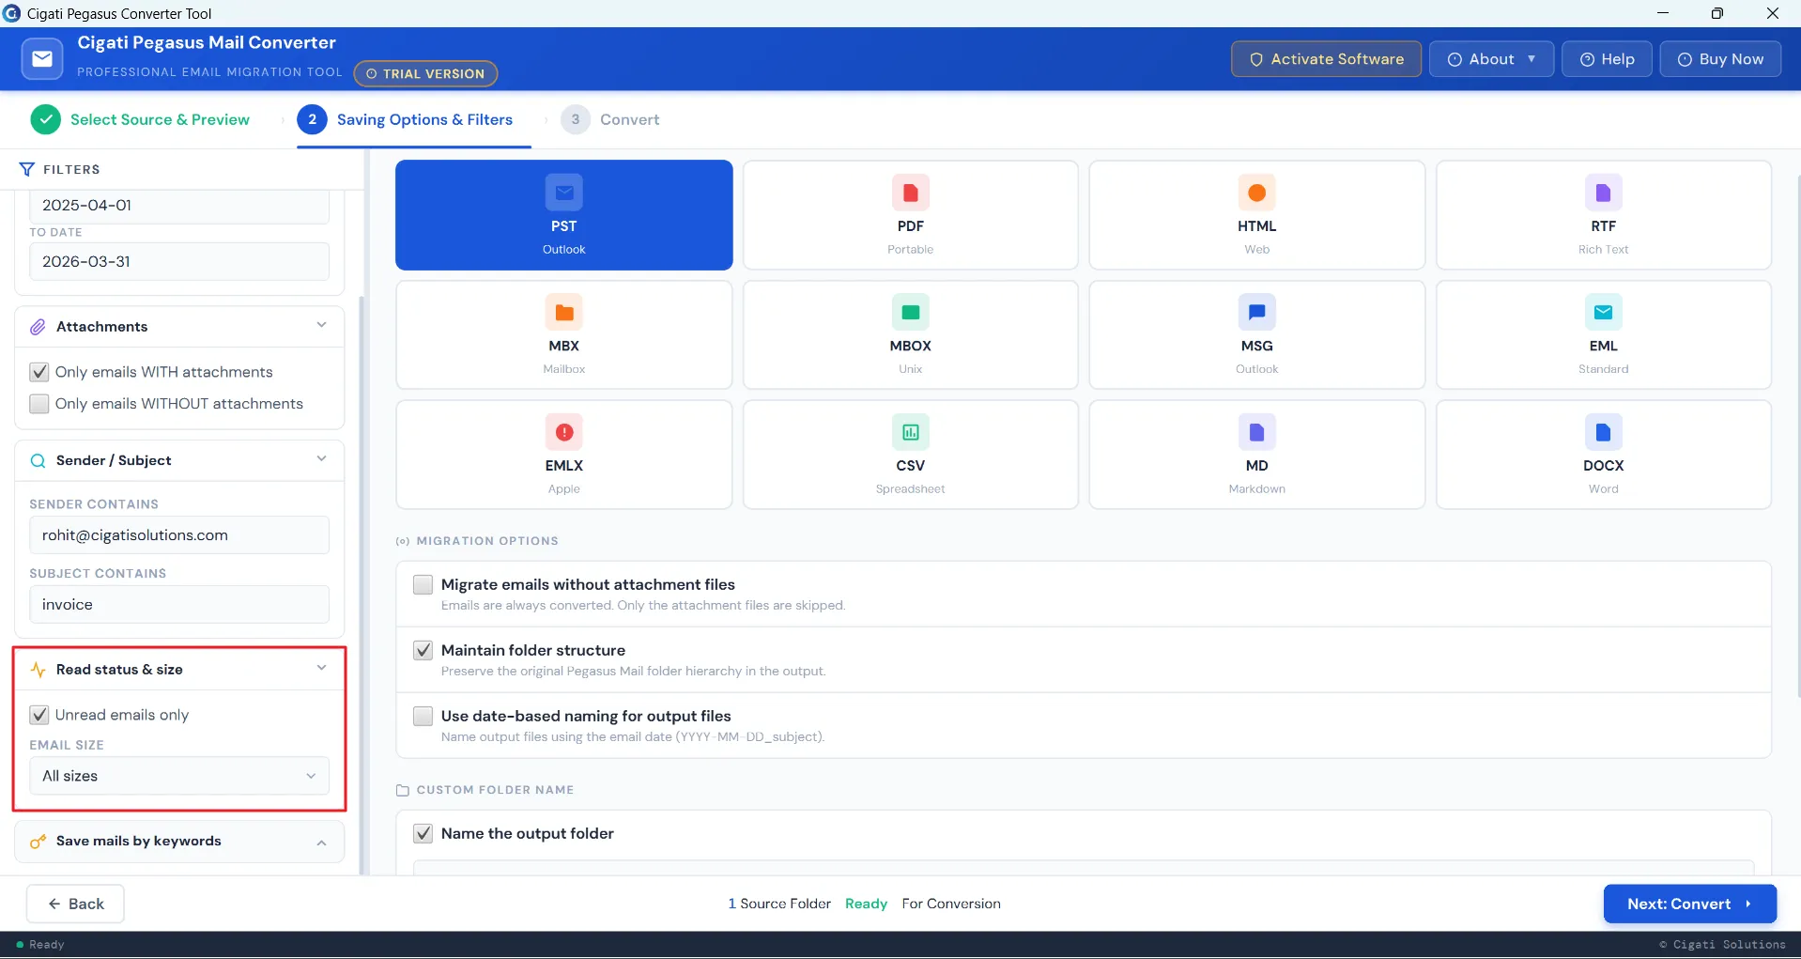The height and width of the screenshot is (959, 1801).
Task: Toggle the Save mails by keywords chevron
Action: 321,843
